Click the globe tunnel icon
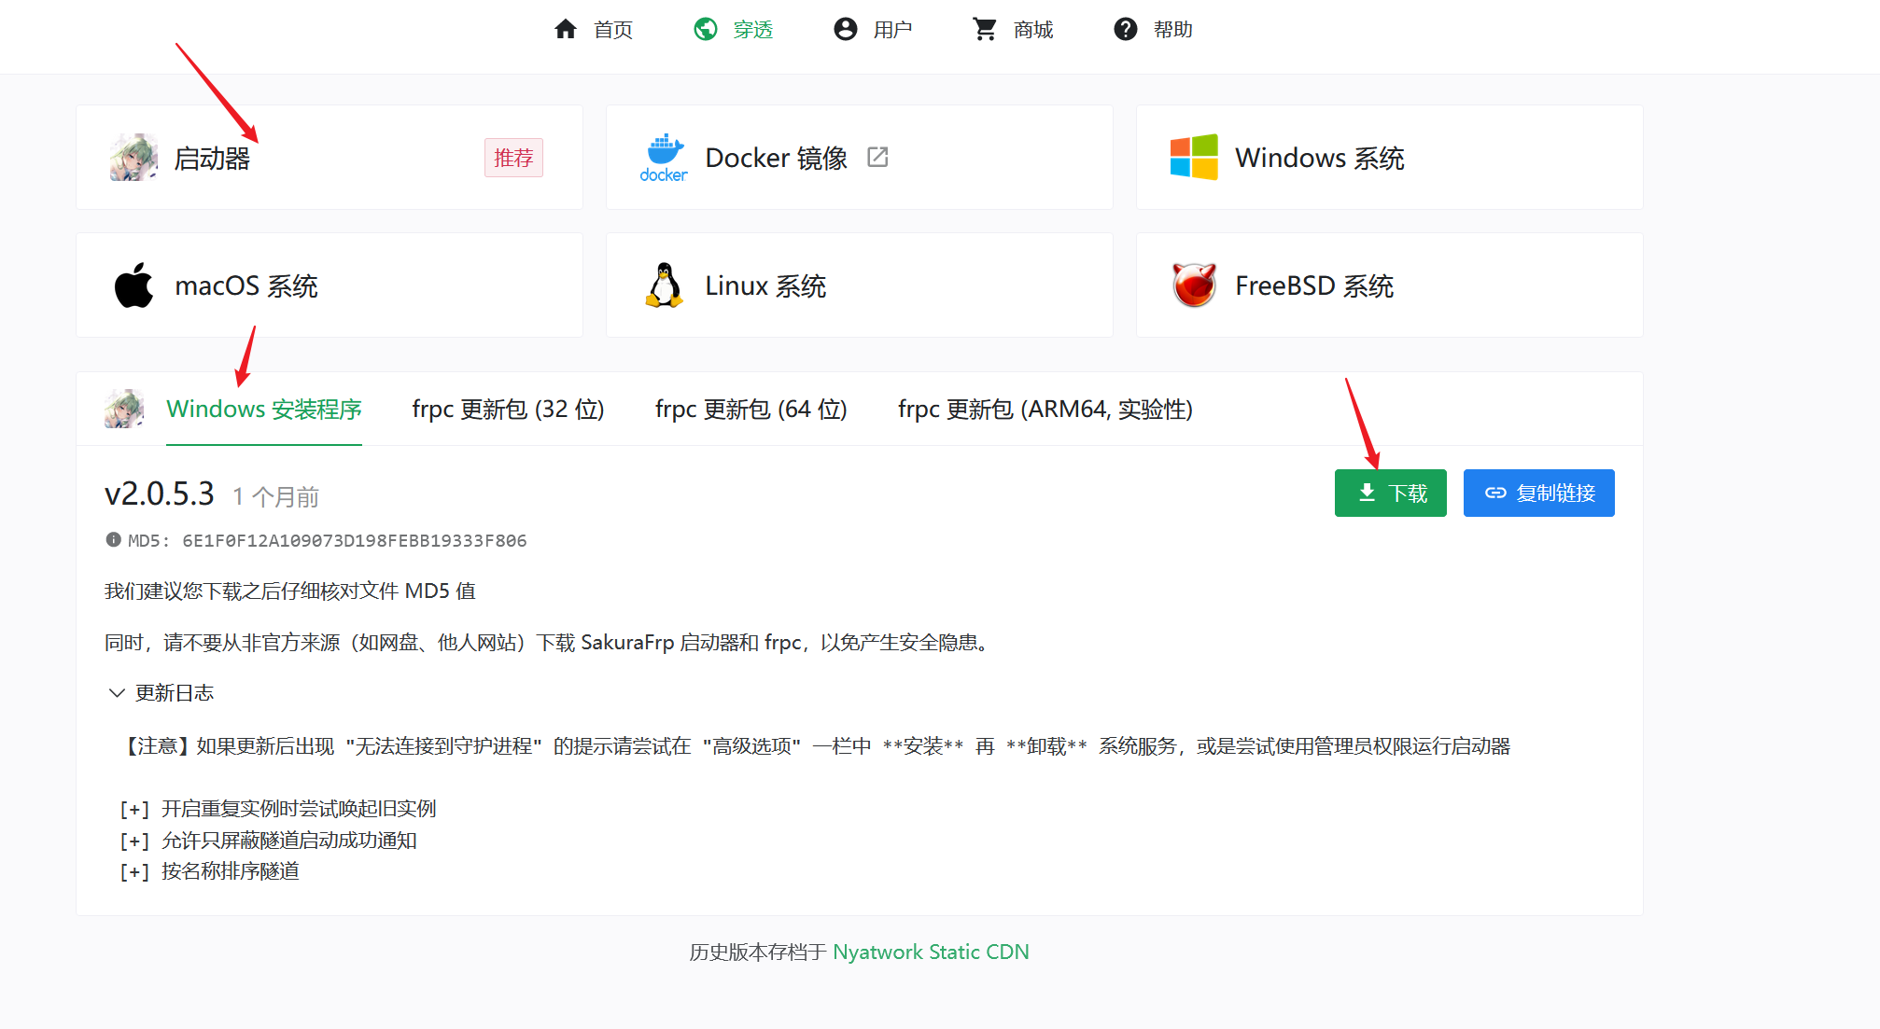1880x1029 pixels. 706,29
